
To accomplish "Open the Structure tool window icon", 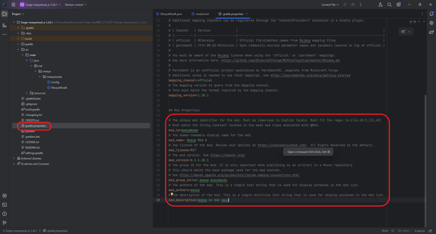I will point(5,25).
